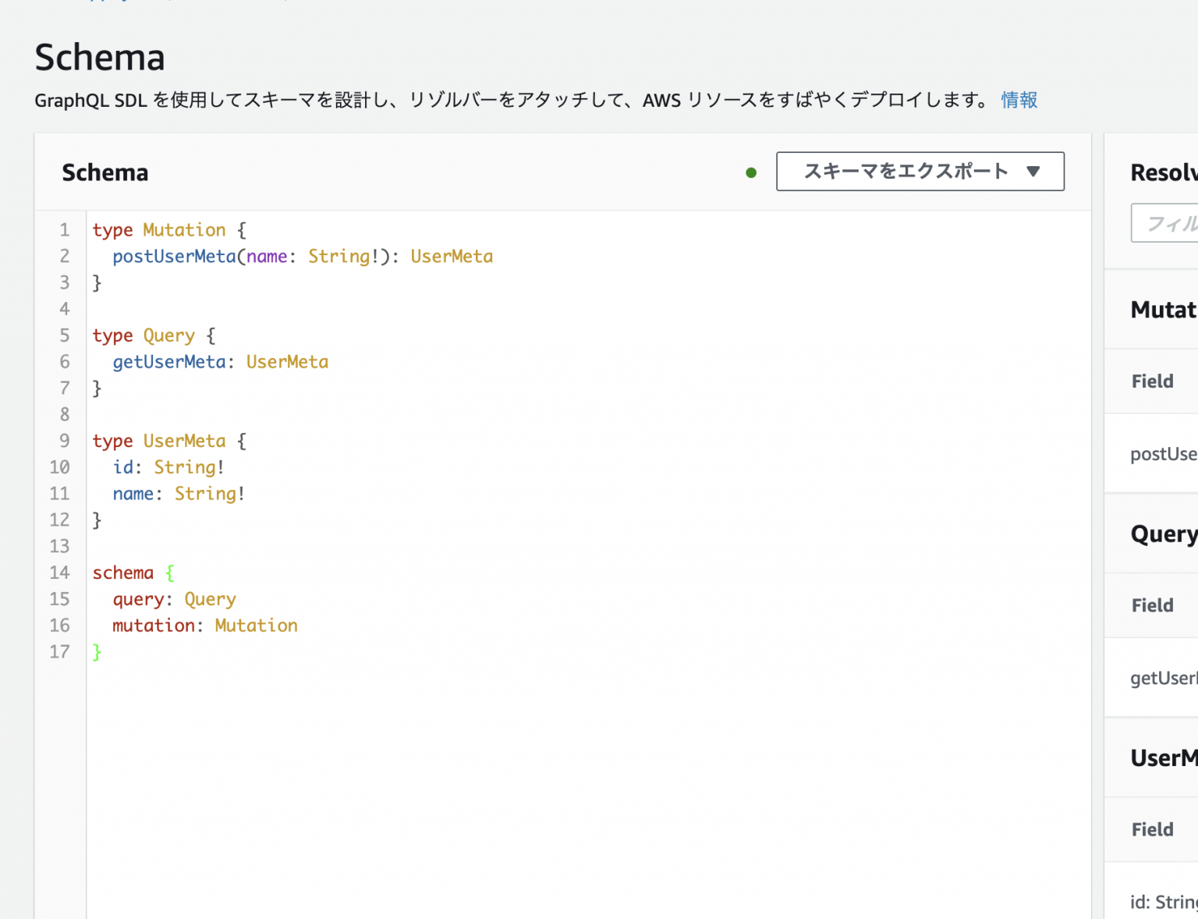Click the id: String field under UserMeta
The height and width of the screenshot is (919, 1198).
(x=1161, y=901)
